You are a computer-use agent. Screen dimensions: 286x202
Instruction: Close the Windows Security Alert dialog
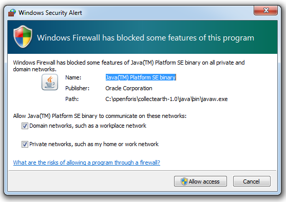[266, 11]
